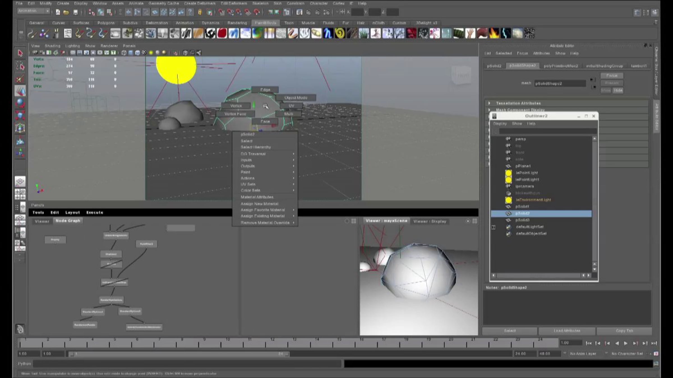673x378 pixels.
Task: Activate the Paint Selection tool
Action: (20, 79)
